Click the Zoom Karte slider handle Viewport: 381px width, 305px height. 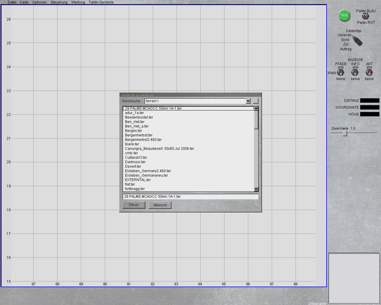coord(345,133)
